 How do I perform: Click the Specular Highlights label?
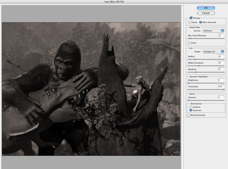click(199, 77)
